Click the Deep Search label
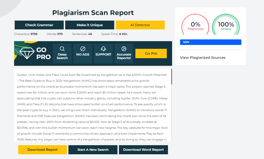This screenshot has height=159, width=264. tap(62, 56)
